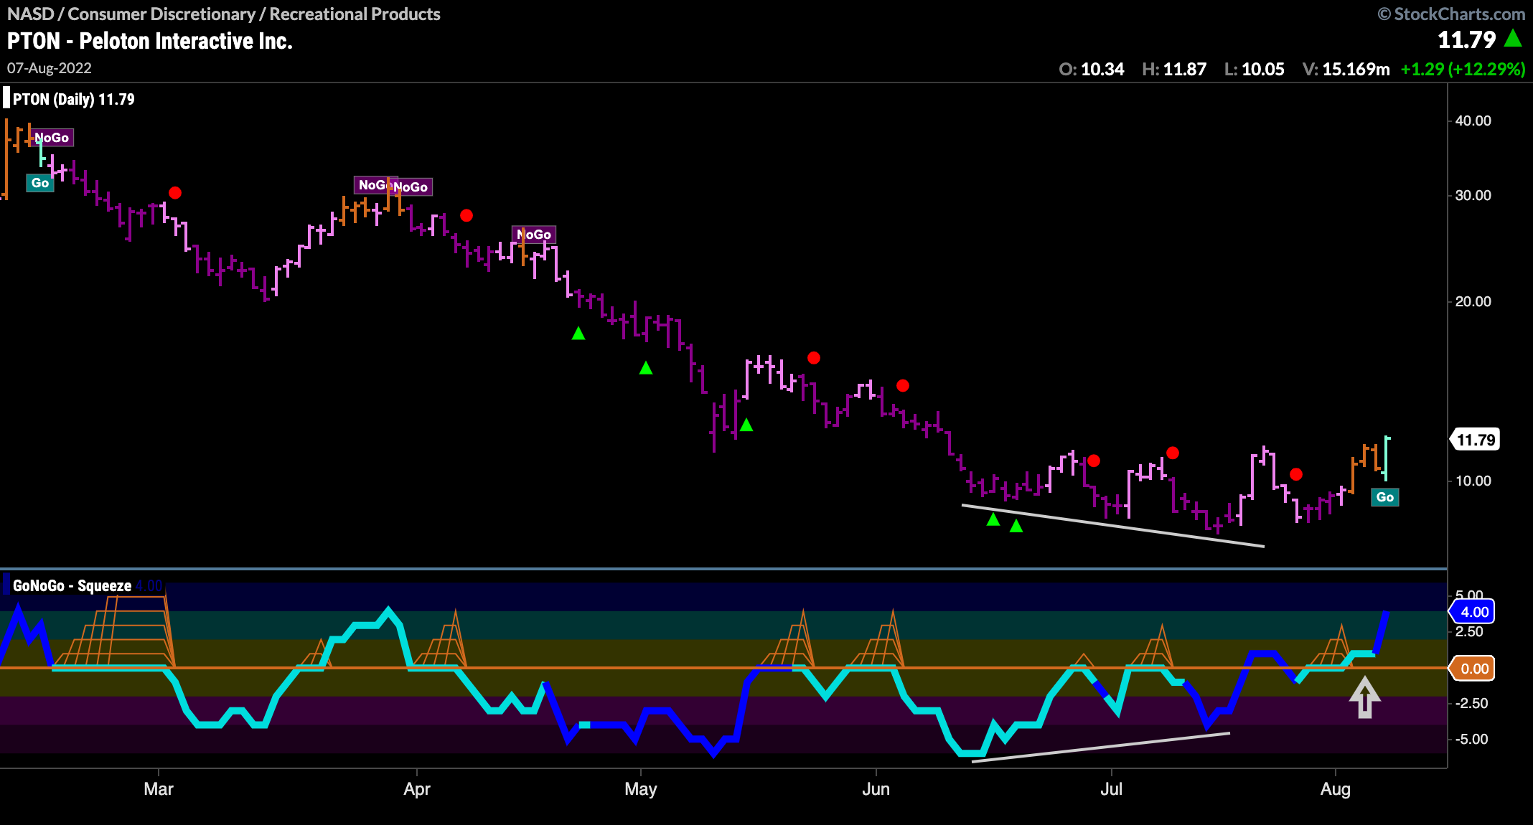
Task: Click the teal Go label at chart start
Action: 40,183
